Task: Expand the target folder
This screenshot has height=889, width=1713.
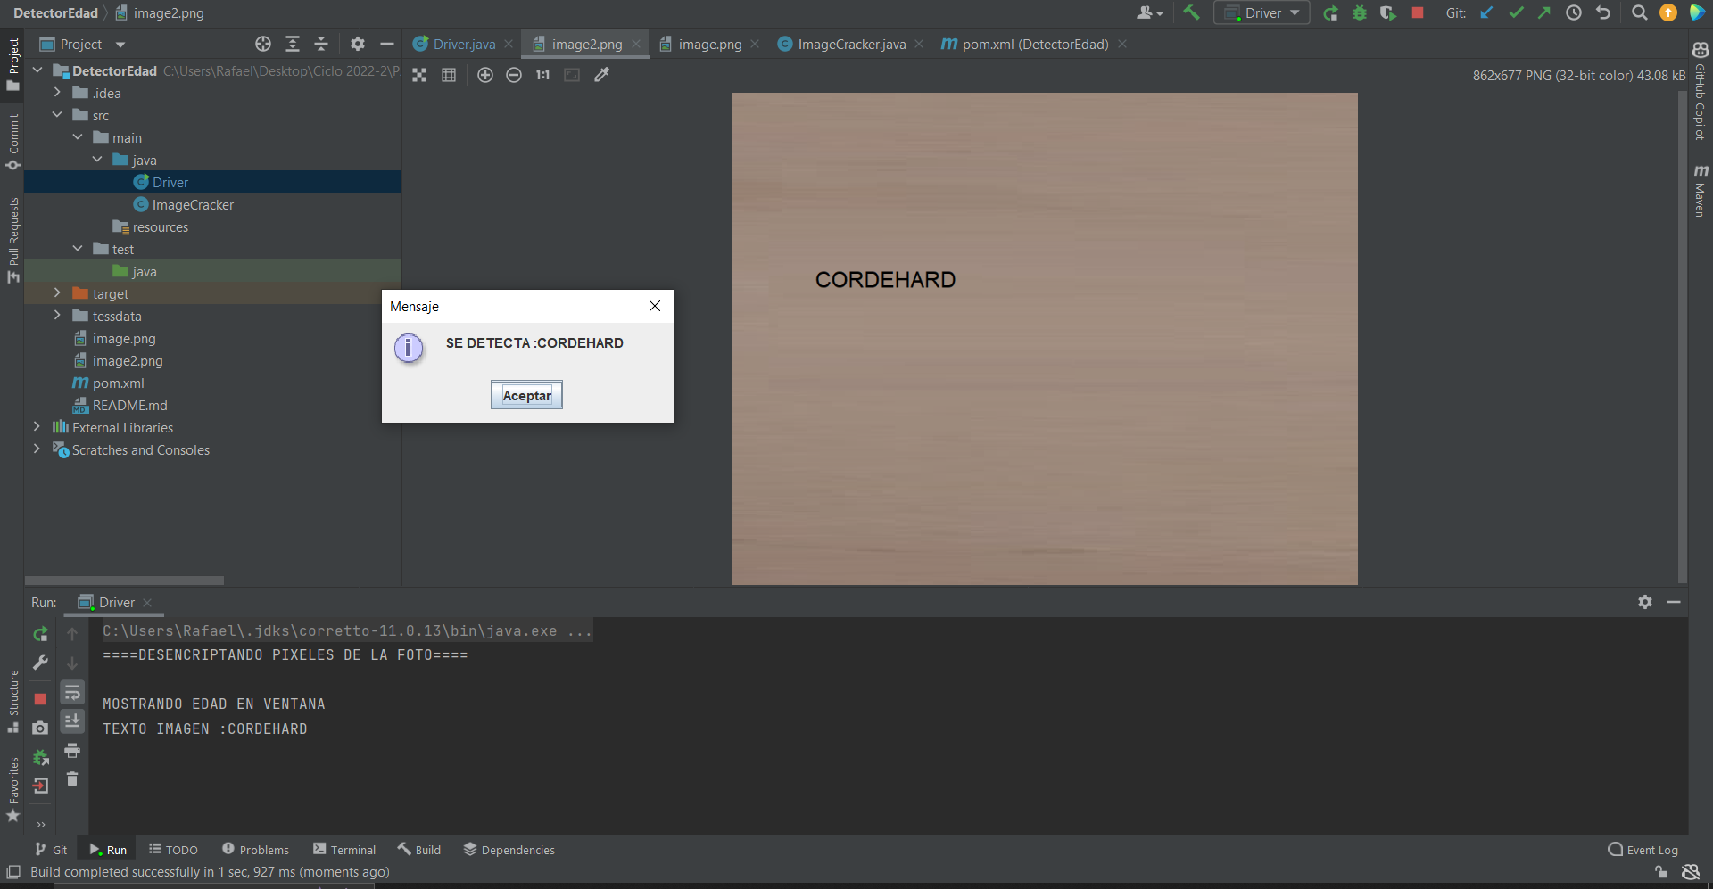Action: click(x=57, y=292)
